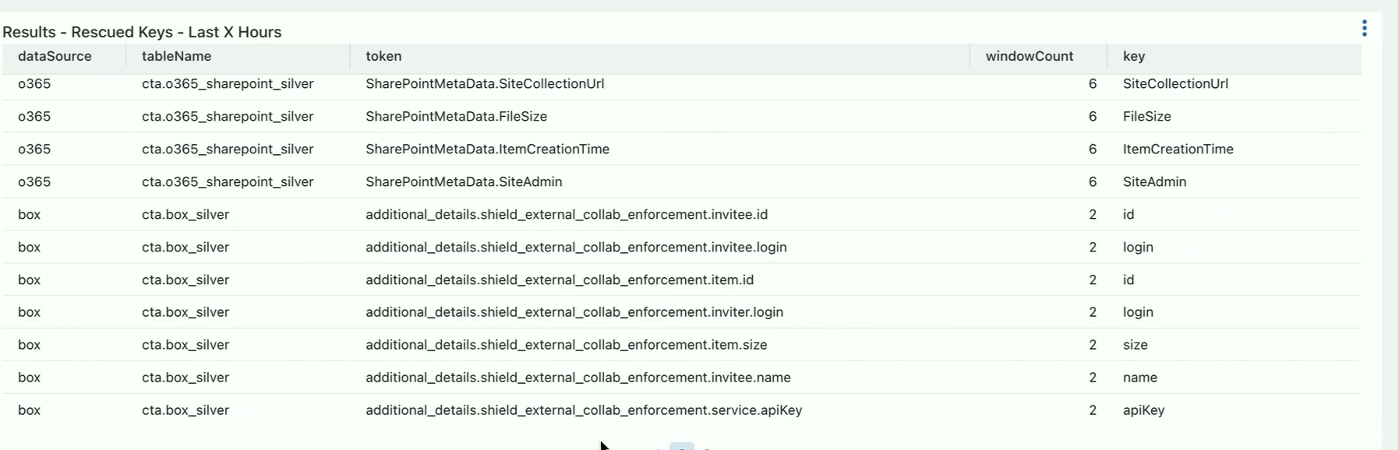Select the service.apiKey token cell
Viewport: 1399px width, 450px height.
(584, 410)
